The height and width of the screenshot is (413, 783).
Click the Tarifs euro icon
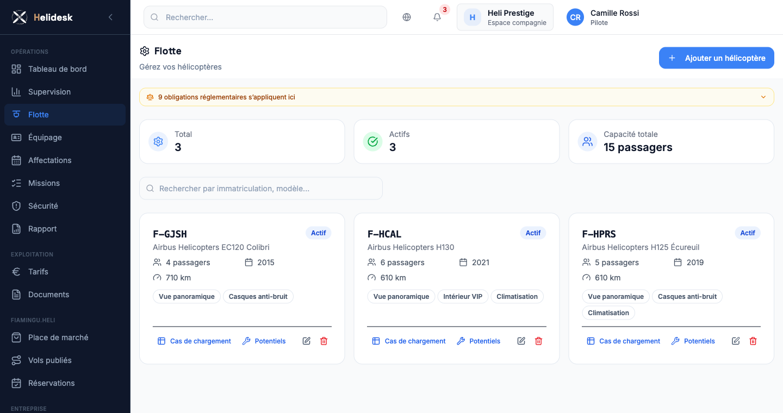click(16, 272)
